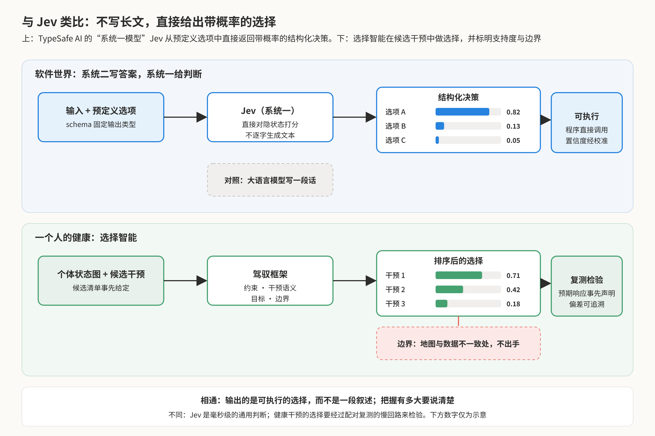Click the text 直接对隐状态打分

270,124
